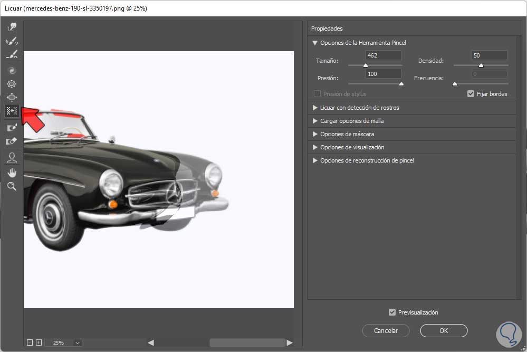Click the Densidad slider handle
The width and height of the screenshot is (527, 352).
(481, 65)
